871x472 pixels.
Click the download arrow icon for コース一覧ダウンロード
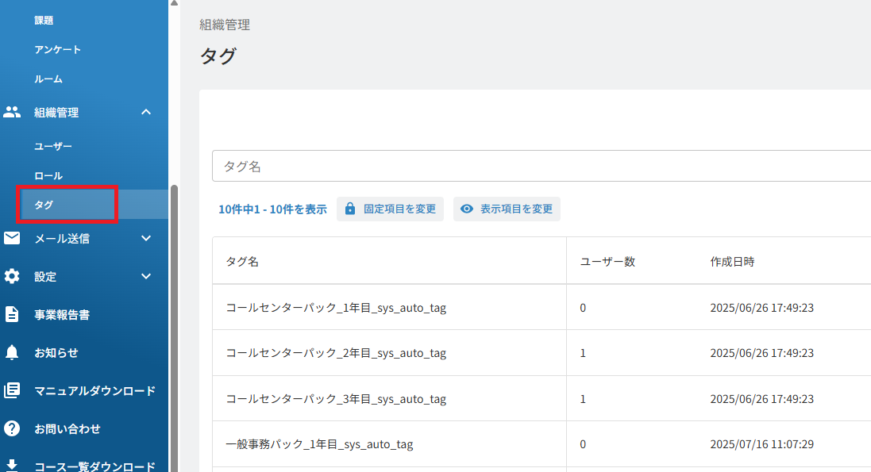point(12,466)
